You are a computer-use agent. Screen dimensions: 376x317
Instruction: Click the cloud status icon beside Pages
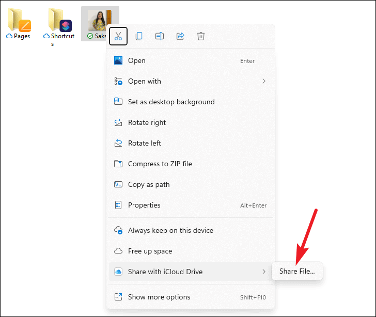click(x=9, y=36)
